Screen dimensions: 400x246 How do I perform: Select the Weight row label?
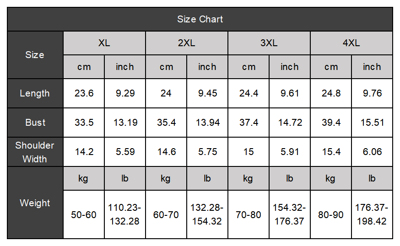click(35, 203)
